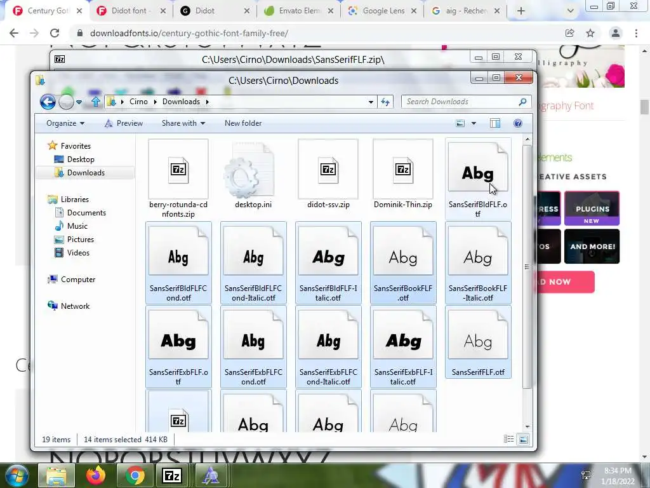Open Chrome three-dot menu

point(636,33)
